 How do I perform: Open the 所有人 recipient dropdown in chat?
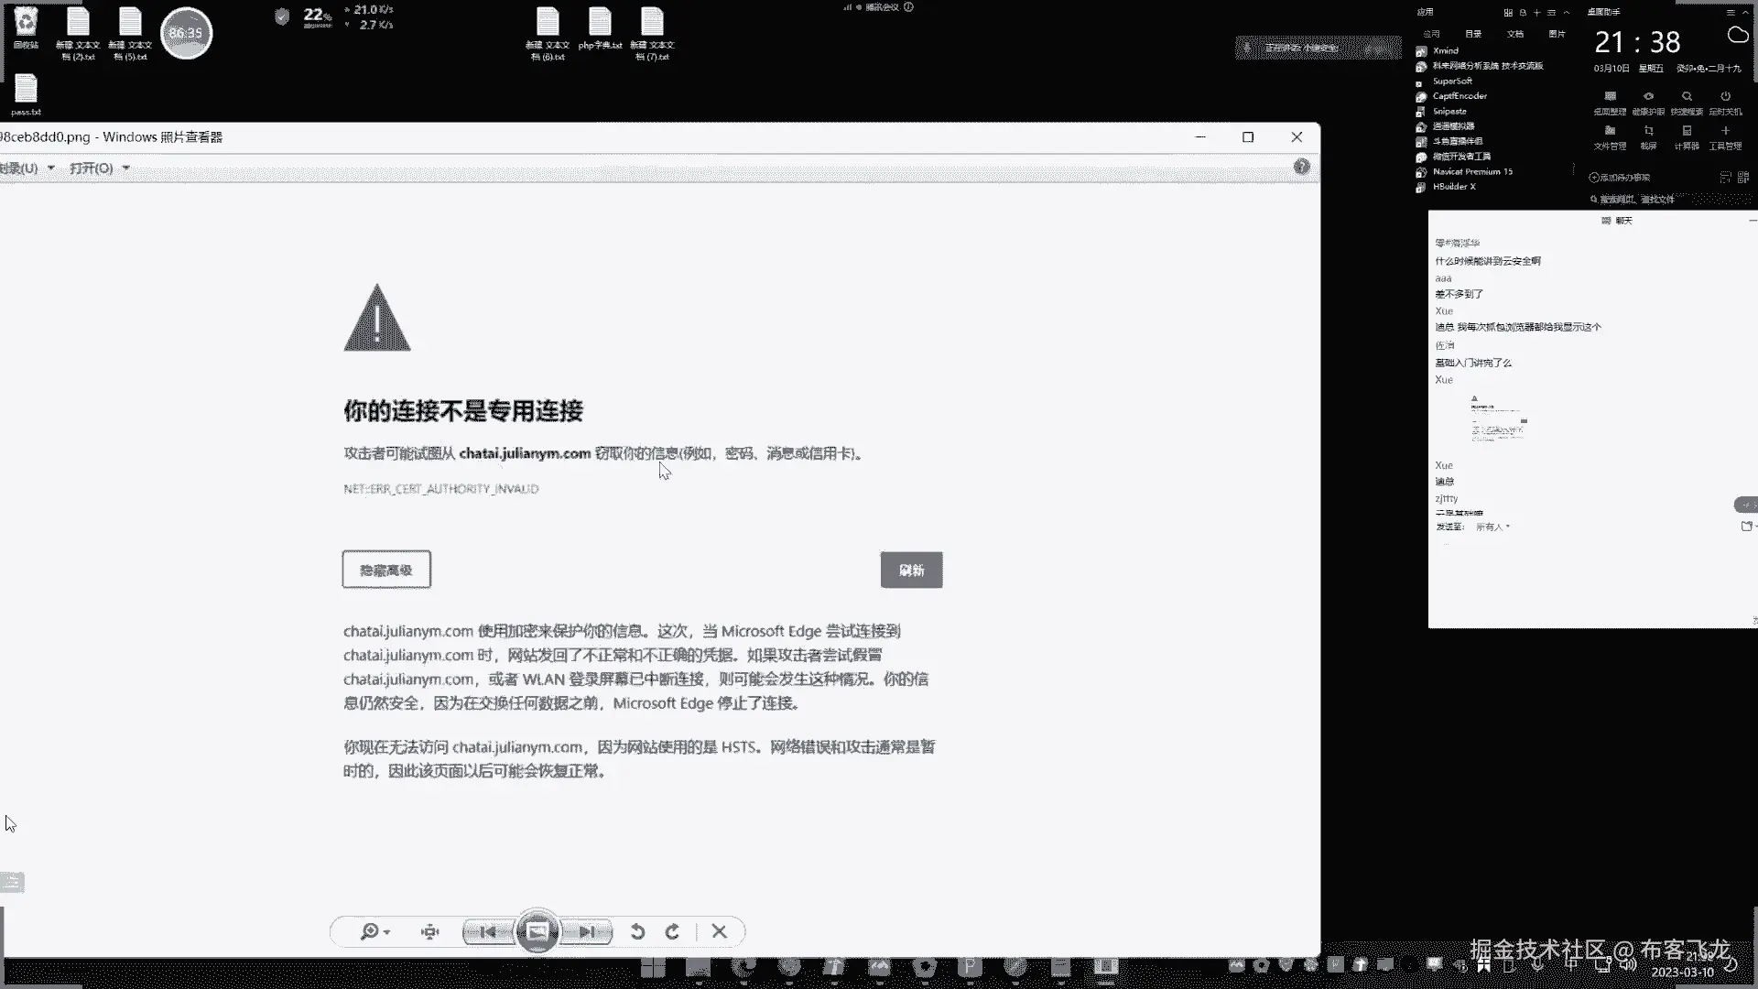click(x=1492, y=527)
